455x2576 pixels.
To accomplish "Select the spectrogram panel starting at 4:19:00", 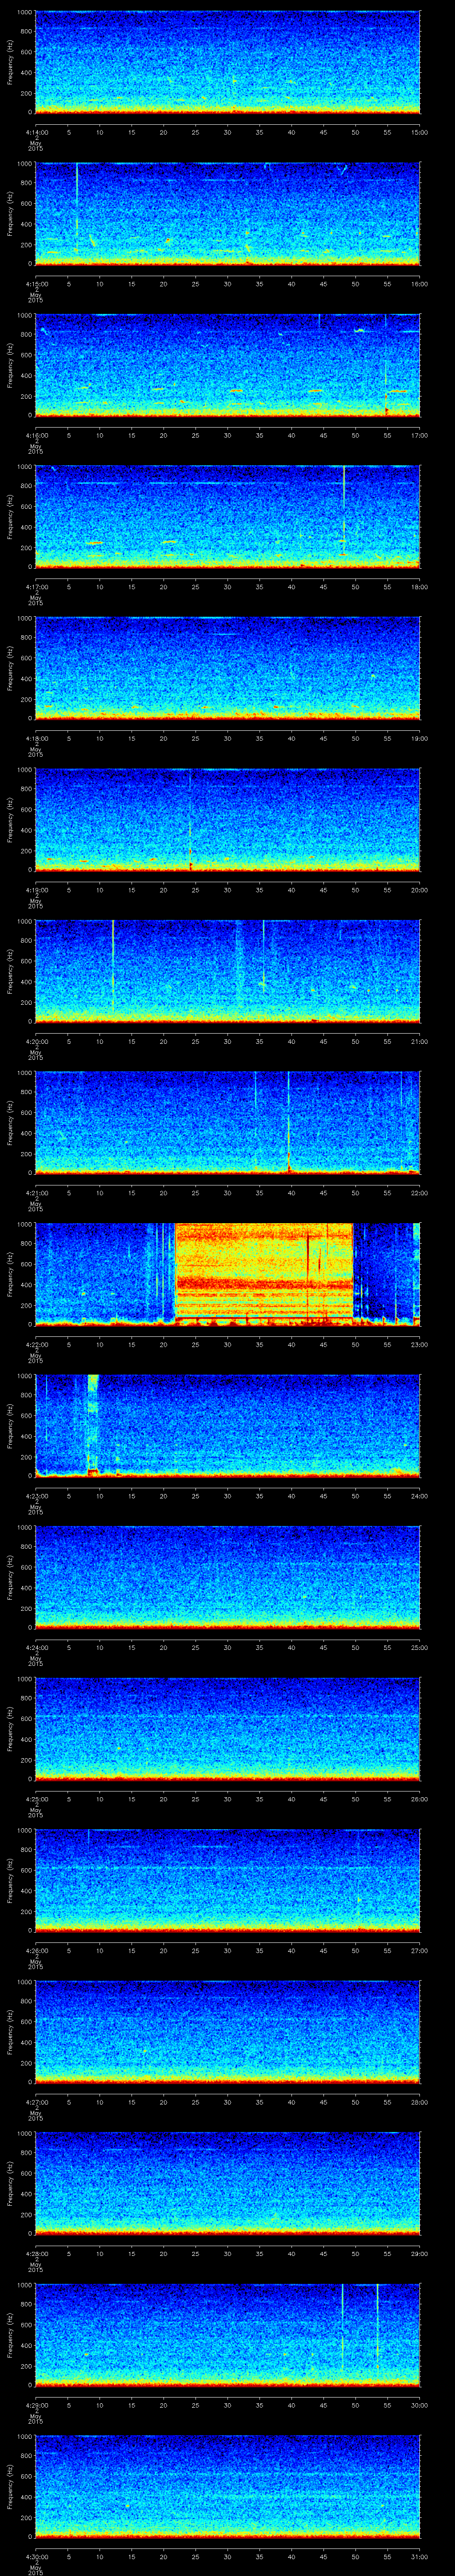I will (227, 820).
